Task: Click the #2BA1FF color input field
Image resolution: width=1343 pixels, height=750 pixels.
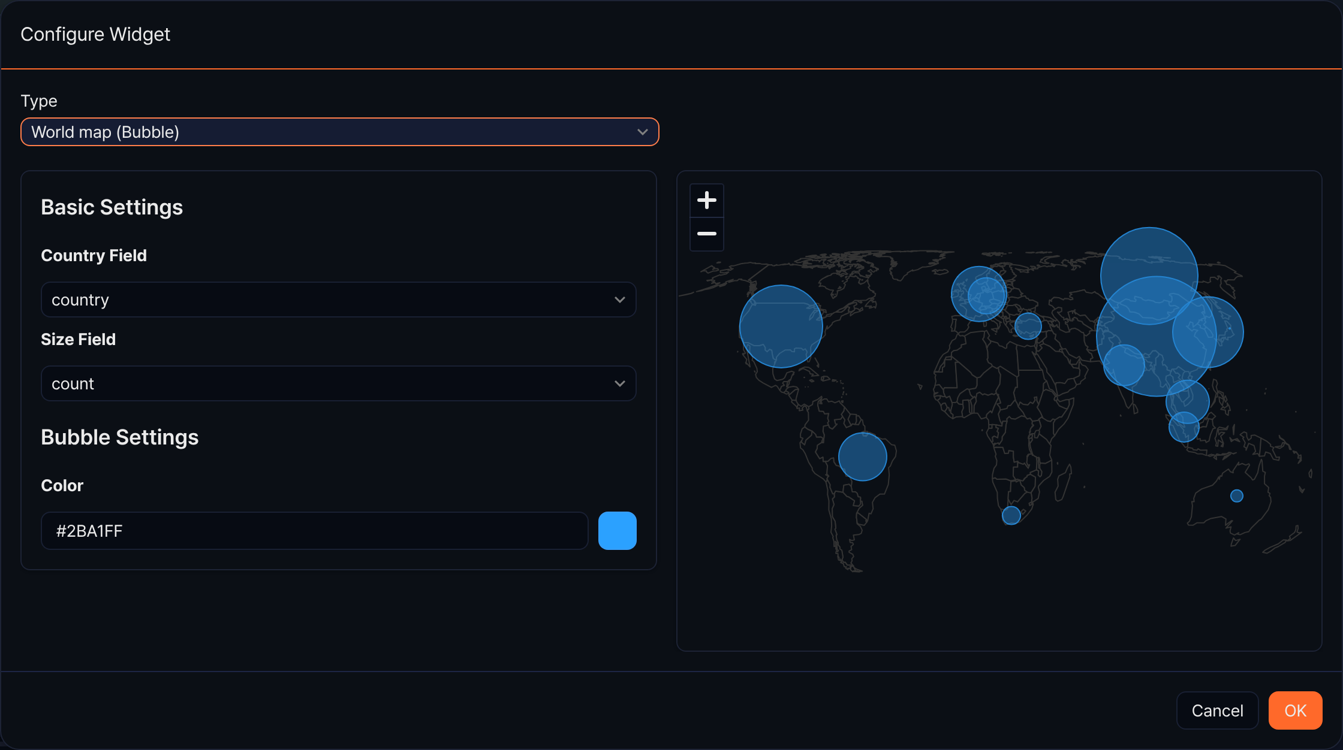Action: pos(315,531)
